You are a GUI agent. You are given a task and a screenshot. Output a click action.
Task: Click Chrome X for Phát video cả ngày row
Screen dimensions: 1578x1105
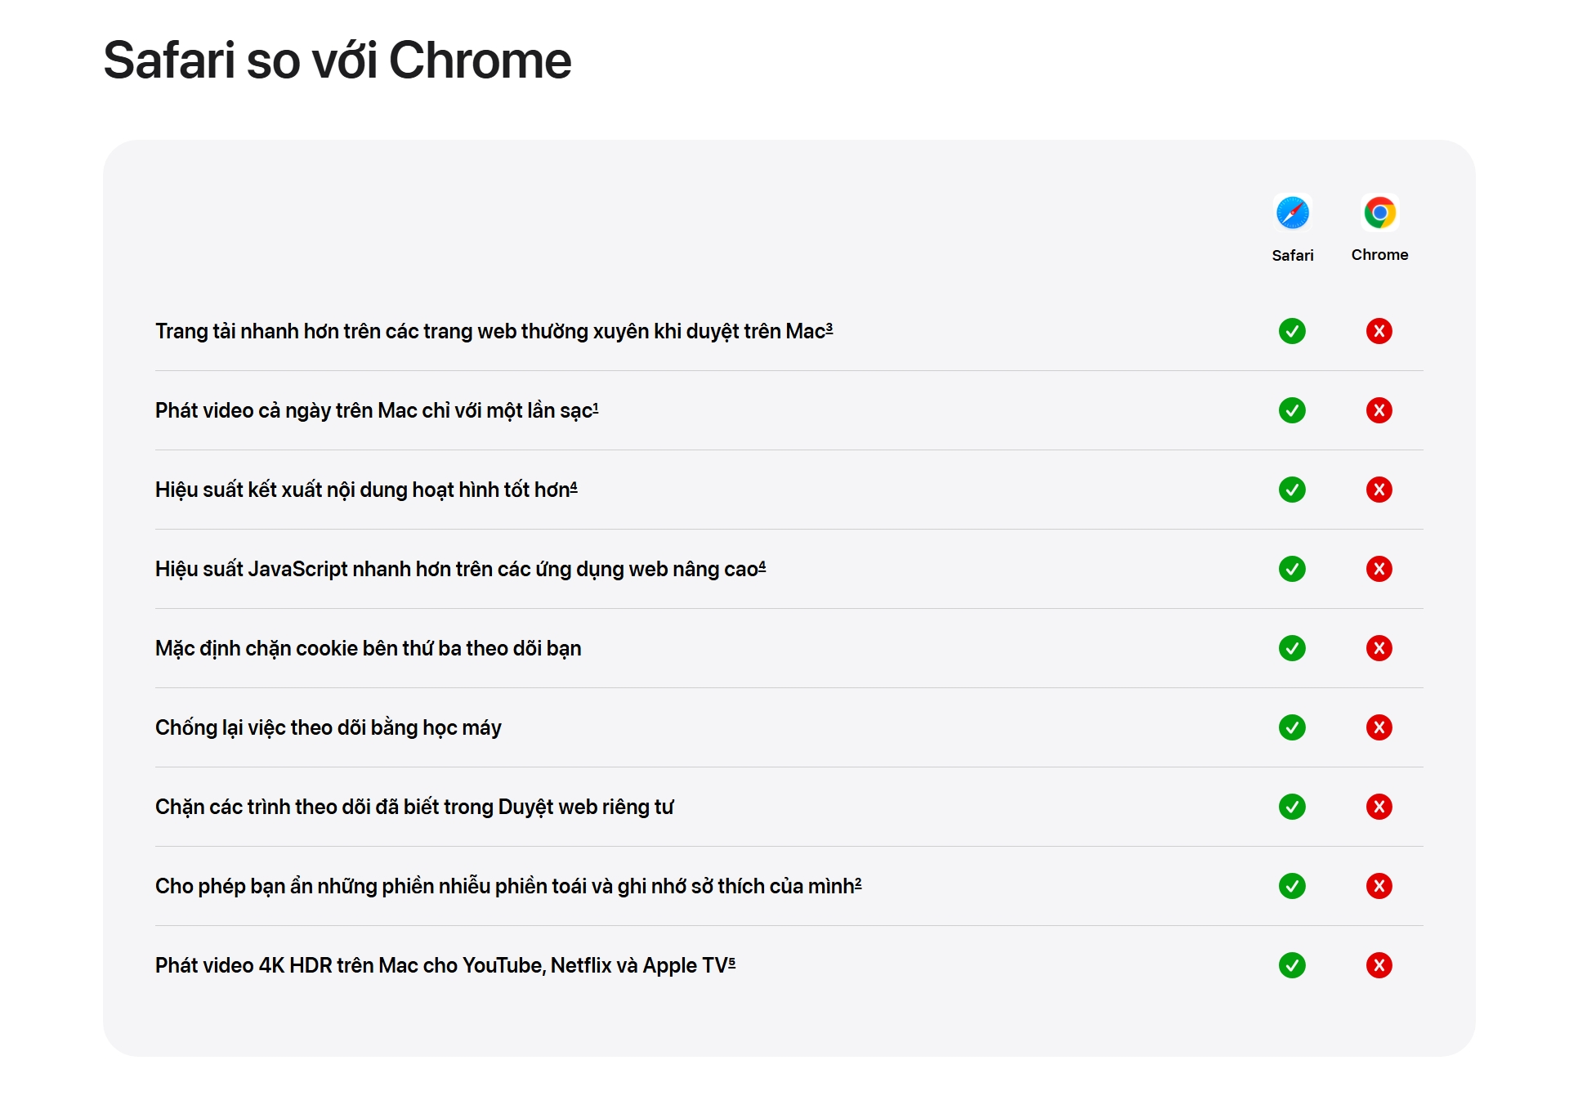click(1379, 410)
